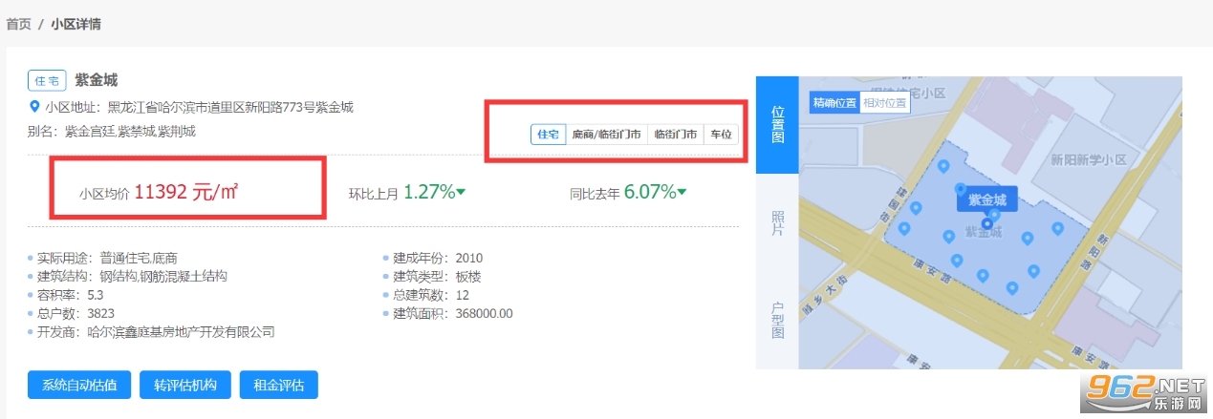Go to 首页 via breadcrumb link
1213x419 pixels.
pos(19,24)
